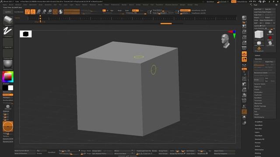Click the cube viewport thumbnail

(x=26, y=34)
